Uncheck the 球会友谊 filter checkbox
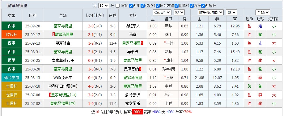This screenshot has height=116, width=283. coord(158,6)
